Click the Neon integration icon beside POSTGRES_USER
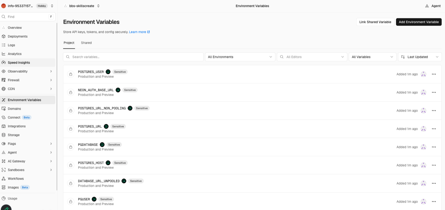445x210 pixels. pyautogui.click(x=108, y=72)
